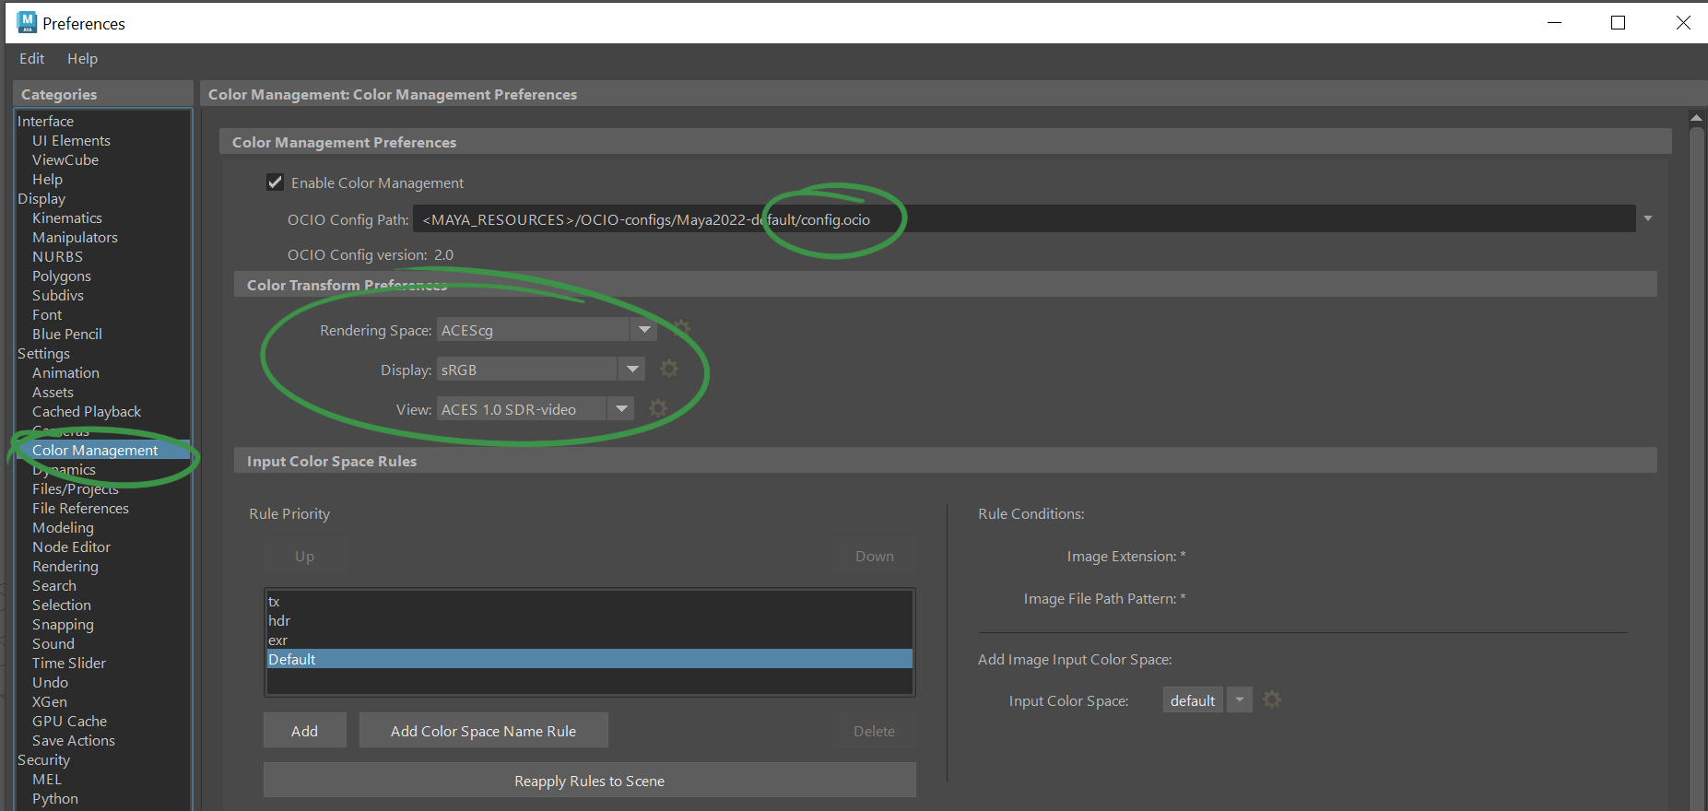Viewport: 1708px width, 811px height.
Task: Select the exr rule in list
Action: point(589,640)
